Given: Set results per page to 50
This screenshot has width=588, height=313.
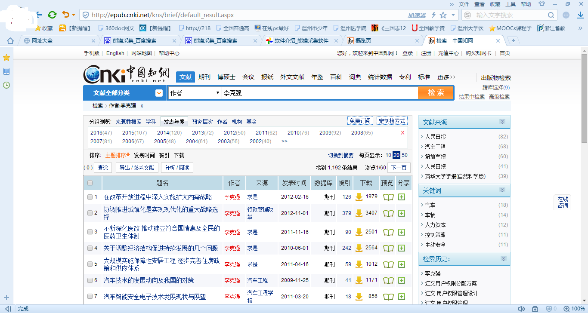Looking at the screenshot, I should pyautogui.click(x=405, y=155).
